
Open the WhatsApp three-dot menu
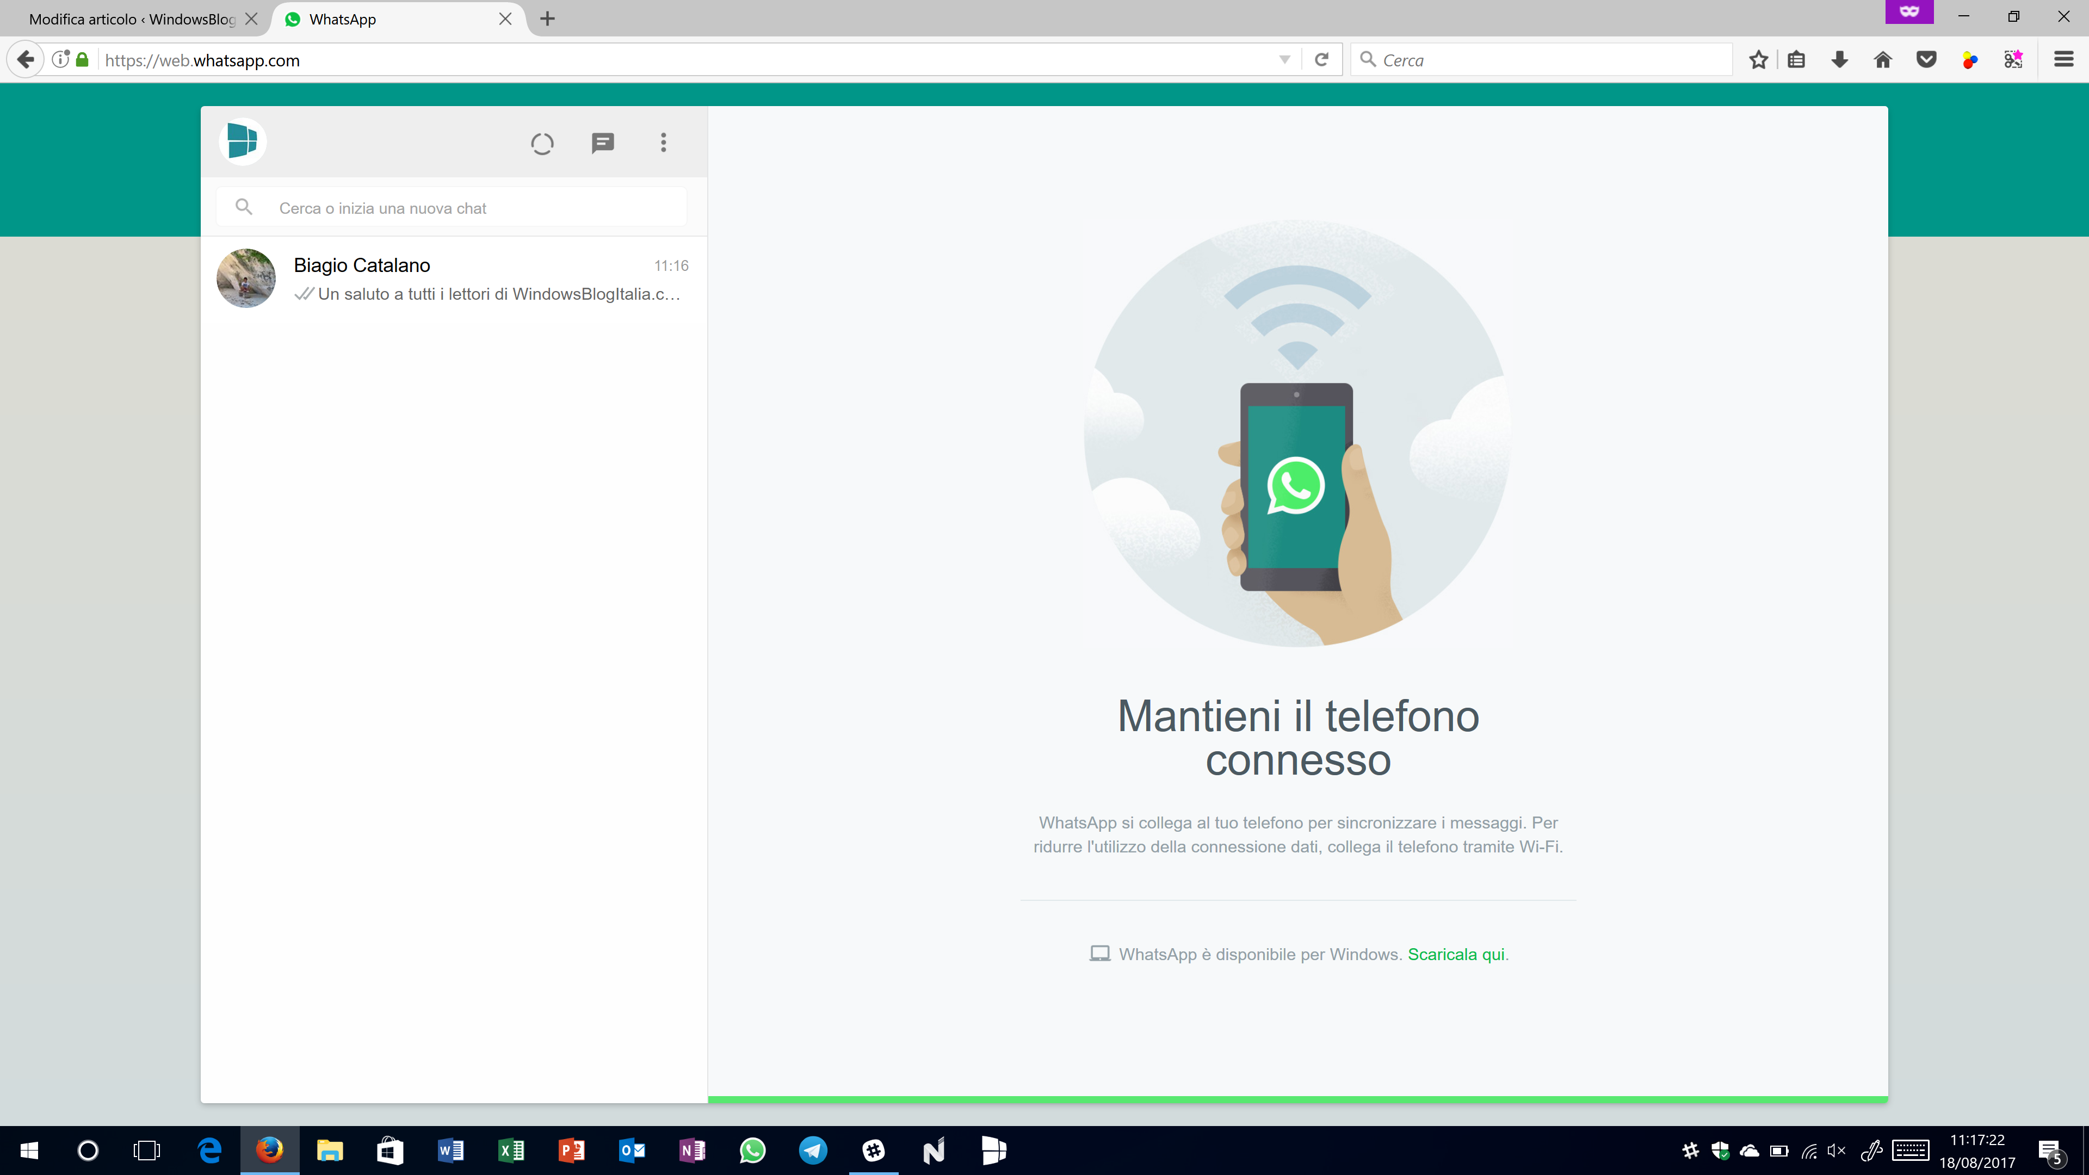coord(663,143)
